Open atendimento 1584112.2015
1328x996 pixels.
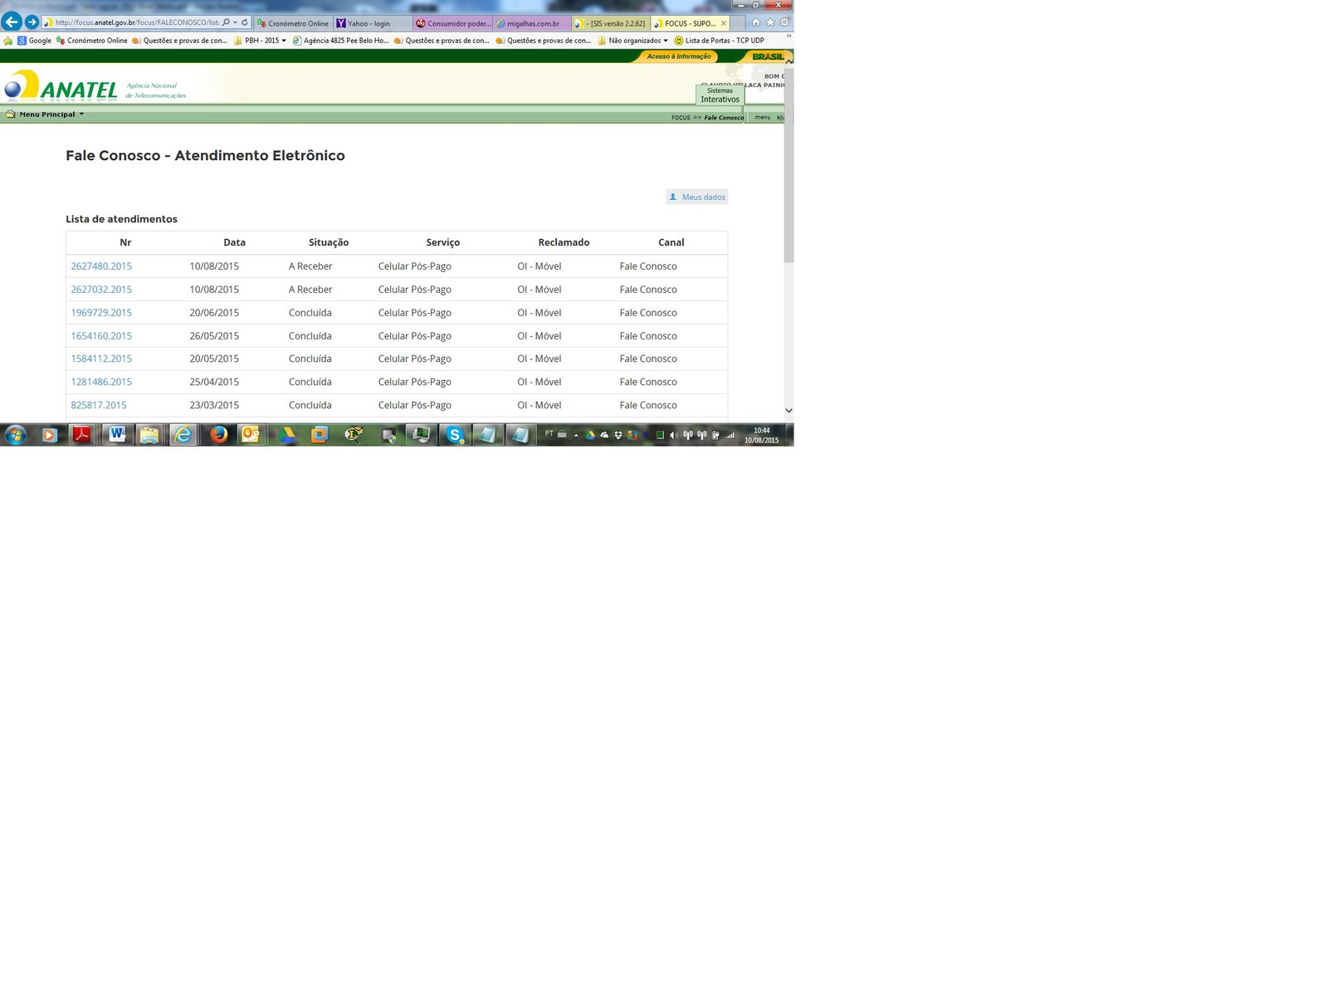coord(101,359)
